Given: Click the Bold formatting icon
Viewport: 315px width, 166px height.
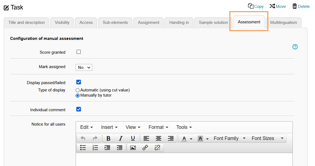Looking at the screenshot, I should 108,138.
